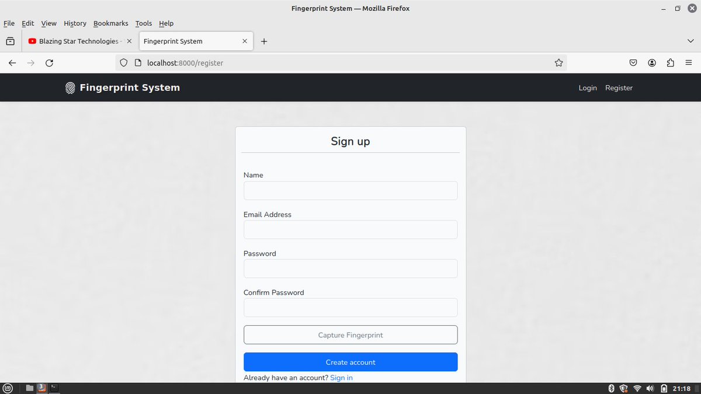Open the Linux Mint start menu
This screenshot has width=701, height=394.
(8, 388)
